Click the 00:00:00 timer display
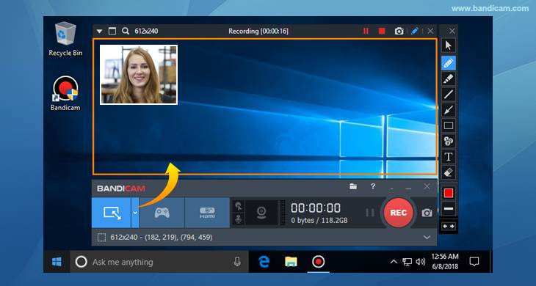536x286 pixels. click(x=316, y=208)
